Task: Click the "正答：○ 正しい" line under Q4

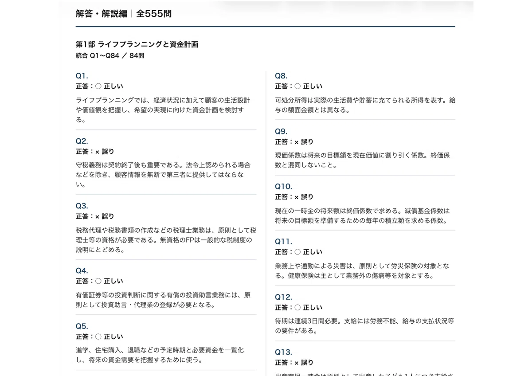Action: click(99, 281)
